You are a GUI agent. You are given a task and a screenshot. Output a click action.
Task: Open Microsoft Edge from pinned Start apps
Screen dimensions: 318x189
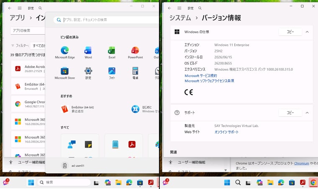tap(65, 52)
